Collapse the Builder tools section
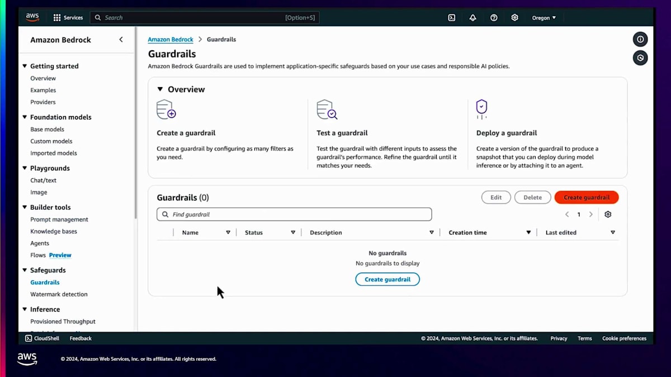 (25, 207)
